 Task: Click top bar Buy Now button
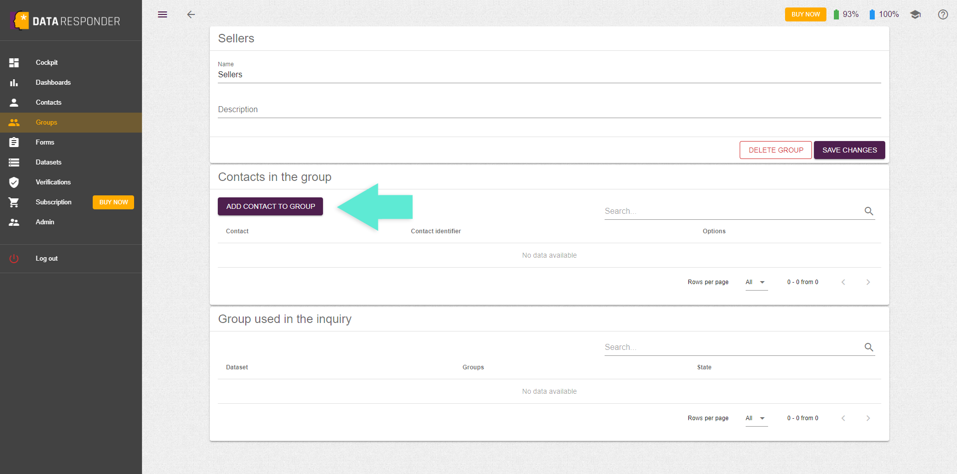click(x=805, y=14)
